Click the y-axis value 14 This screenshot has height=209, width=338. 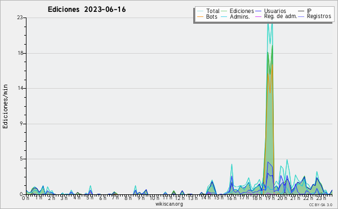point(20,88)
